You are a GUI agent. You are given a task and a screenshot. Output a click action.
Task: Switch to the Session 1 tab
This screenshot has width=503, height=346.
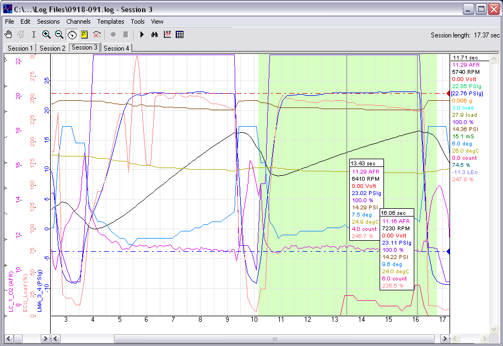coord(20,48)
